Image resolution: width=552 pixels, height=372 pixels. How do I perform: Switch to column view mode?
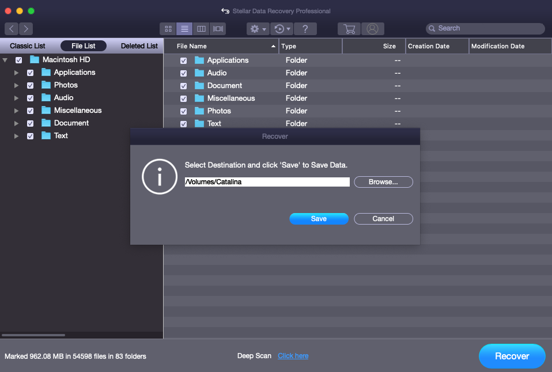201,29
